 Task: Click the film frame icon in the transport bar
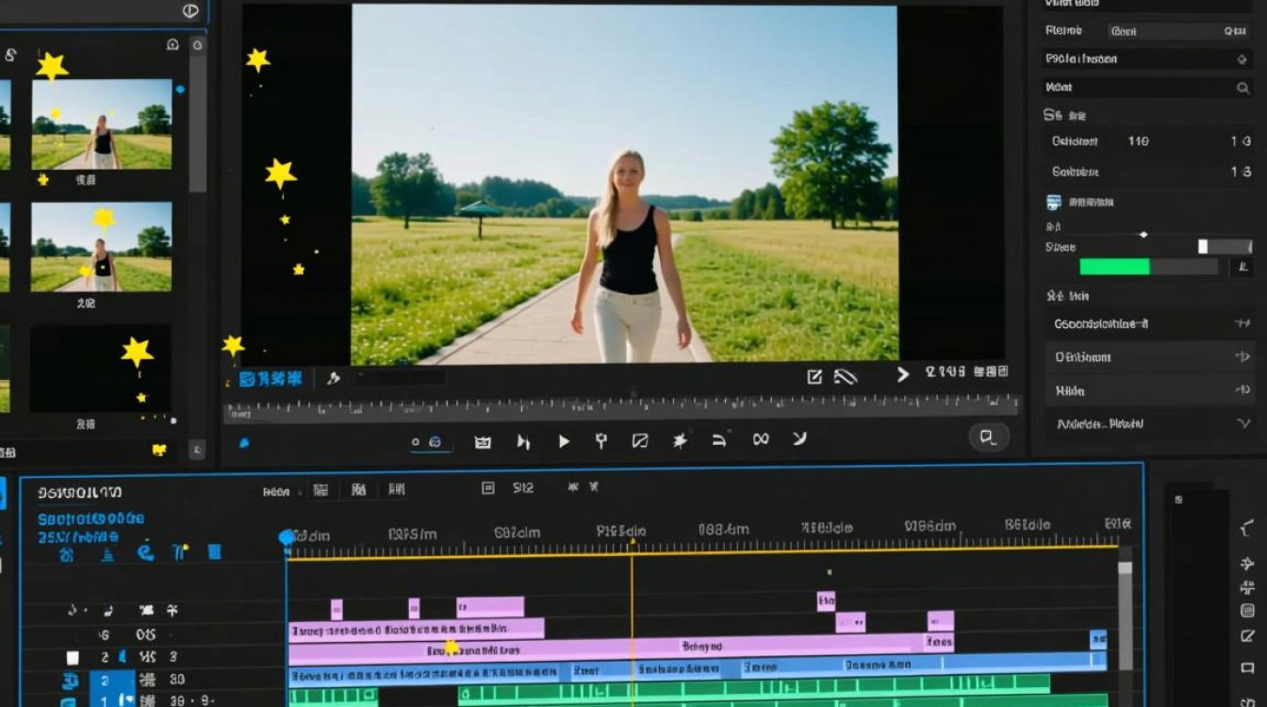483,440
